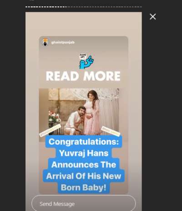Close the story viewer with the X
The width and height of the screenshot is (182, 211).
[x=153, y=17]
